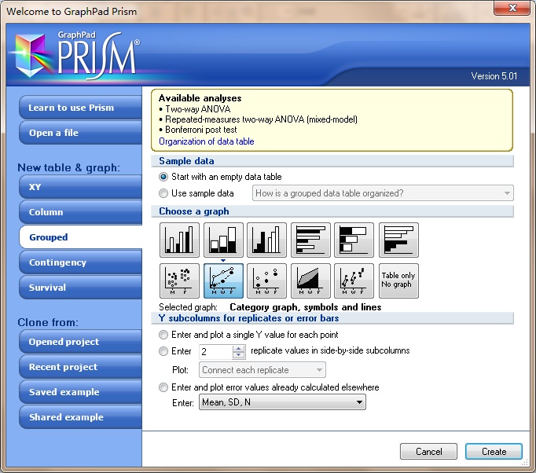Decrease replicate count with down arrow
Viewport: 536px width, 473px height.
click(x=239, y=355)
